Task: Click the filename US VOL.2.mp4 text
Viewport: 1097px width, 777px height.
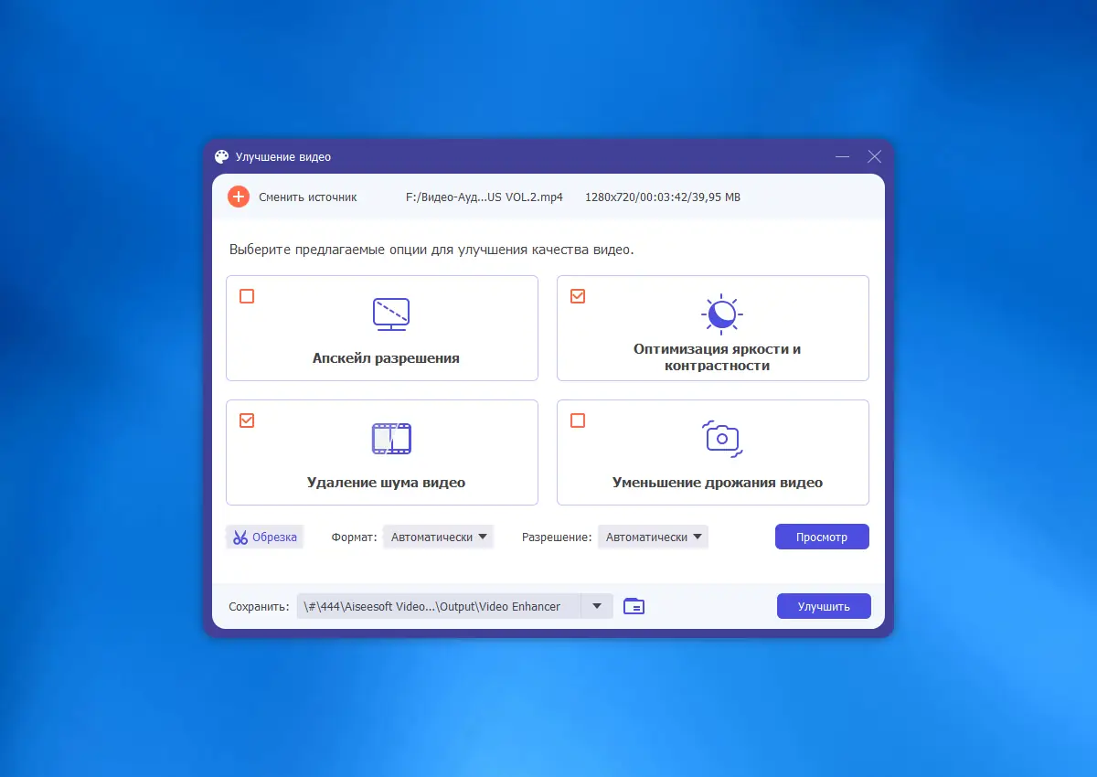Action: (485, 197)
